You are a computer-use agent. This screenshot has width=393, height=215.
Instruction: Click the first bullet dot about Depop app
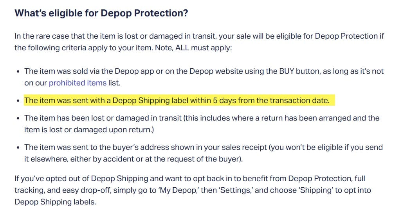[18, 72]
